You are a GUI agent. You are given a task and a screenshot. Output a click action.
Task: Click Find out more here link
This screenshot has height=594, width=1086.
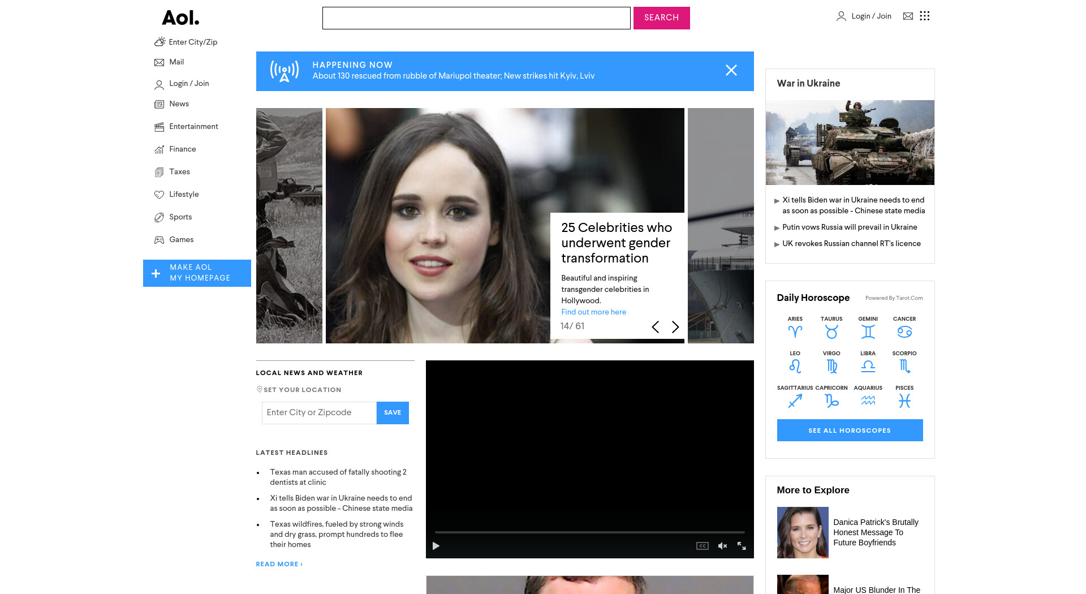coord(593,312)
